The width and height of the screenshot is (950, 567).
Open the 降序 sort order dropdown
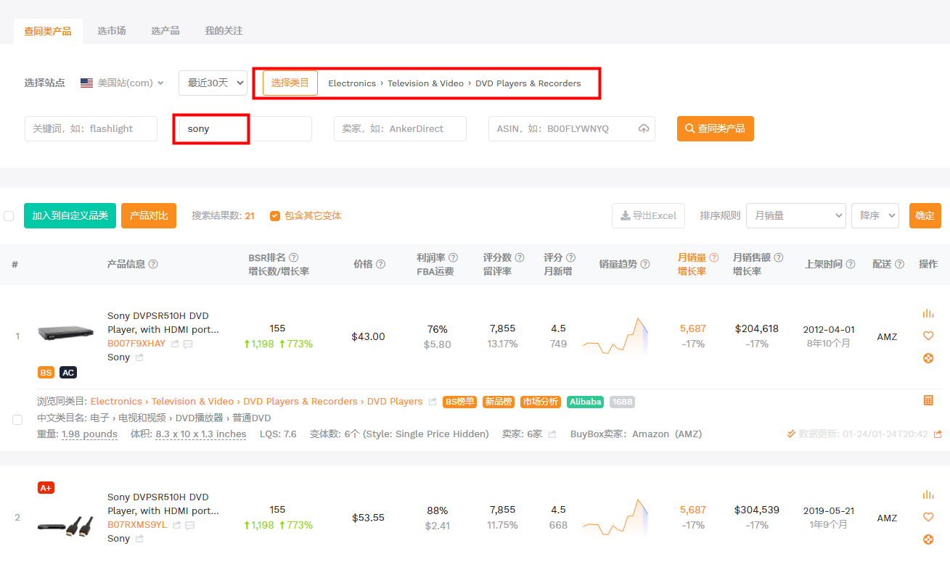pyautogui.click(x=875, y=215)
